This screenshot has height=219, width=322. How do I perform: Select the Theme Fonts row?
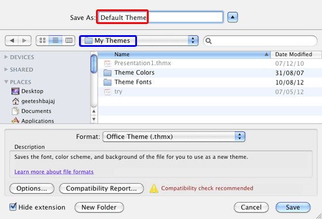coord(210,82)
